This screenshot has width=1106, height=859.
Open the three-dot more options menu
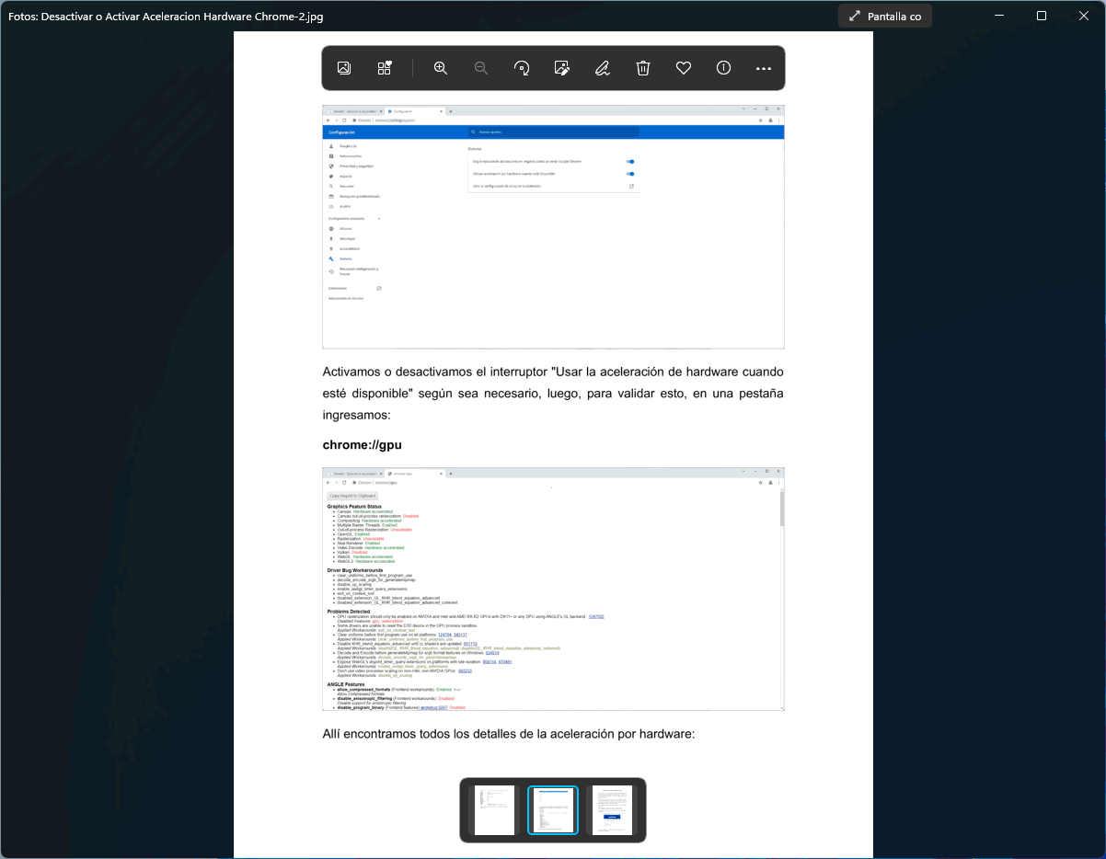764,68
